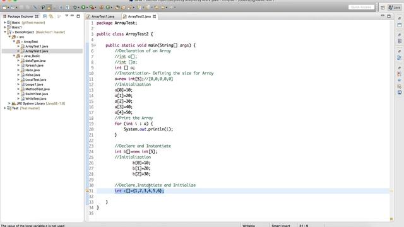Collapse the DemoProject node
This screenshot has width=404, height=227.
pos(5,32)
